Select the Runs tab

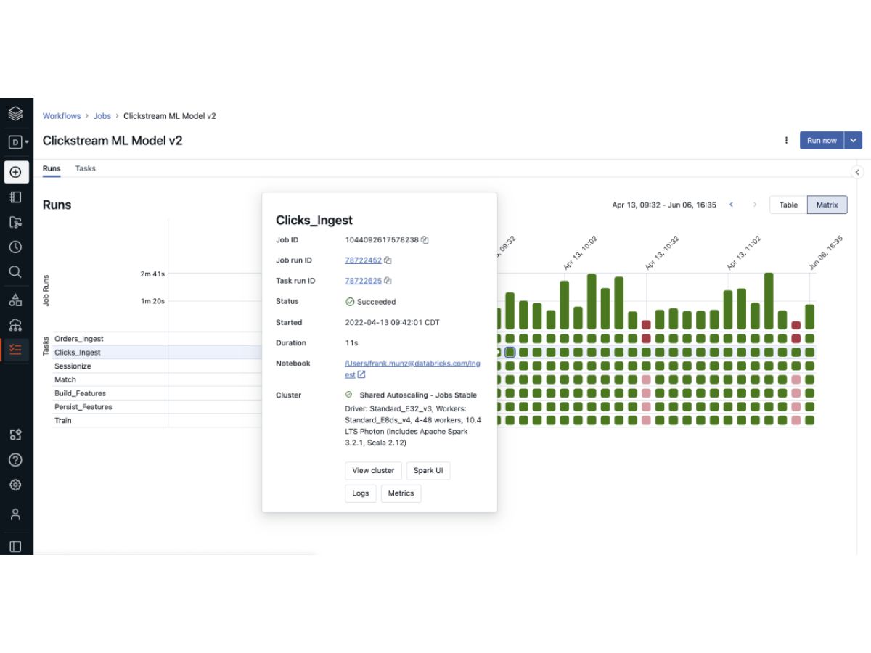52,168
